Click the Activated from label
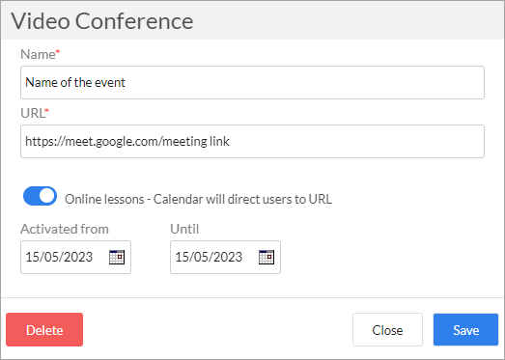Image resolution: width=505 pixels, height=360 pixels. coord(65,229)
